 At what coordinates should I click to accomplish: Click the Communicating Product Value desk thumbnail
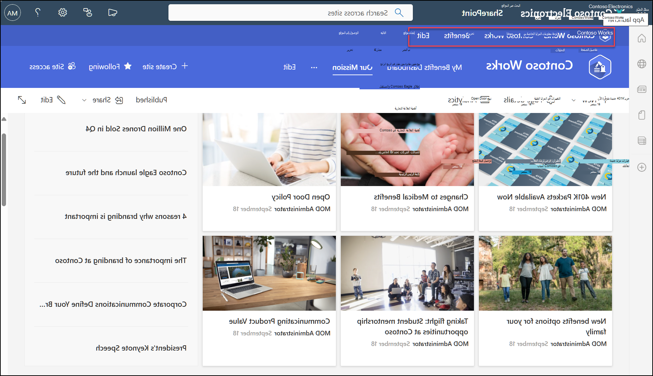click(x=269, y=273)
